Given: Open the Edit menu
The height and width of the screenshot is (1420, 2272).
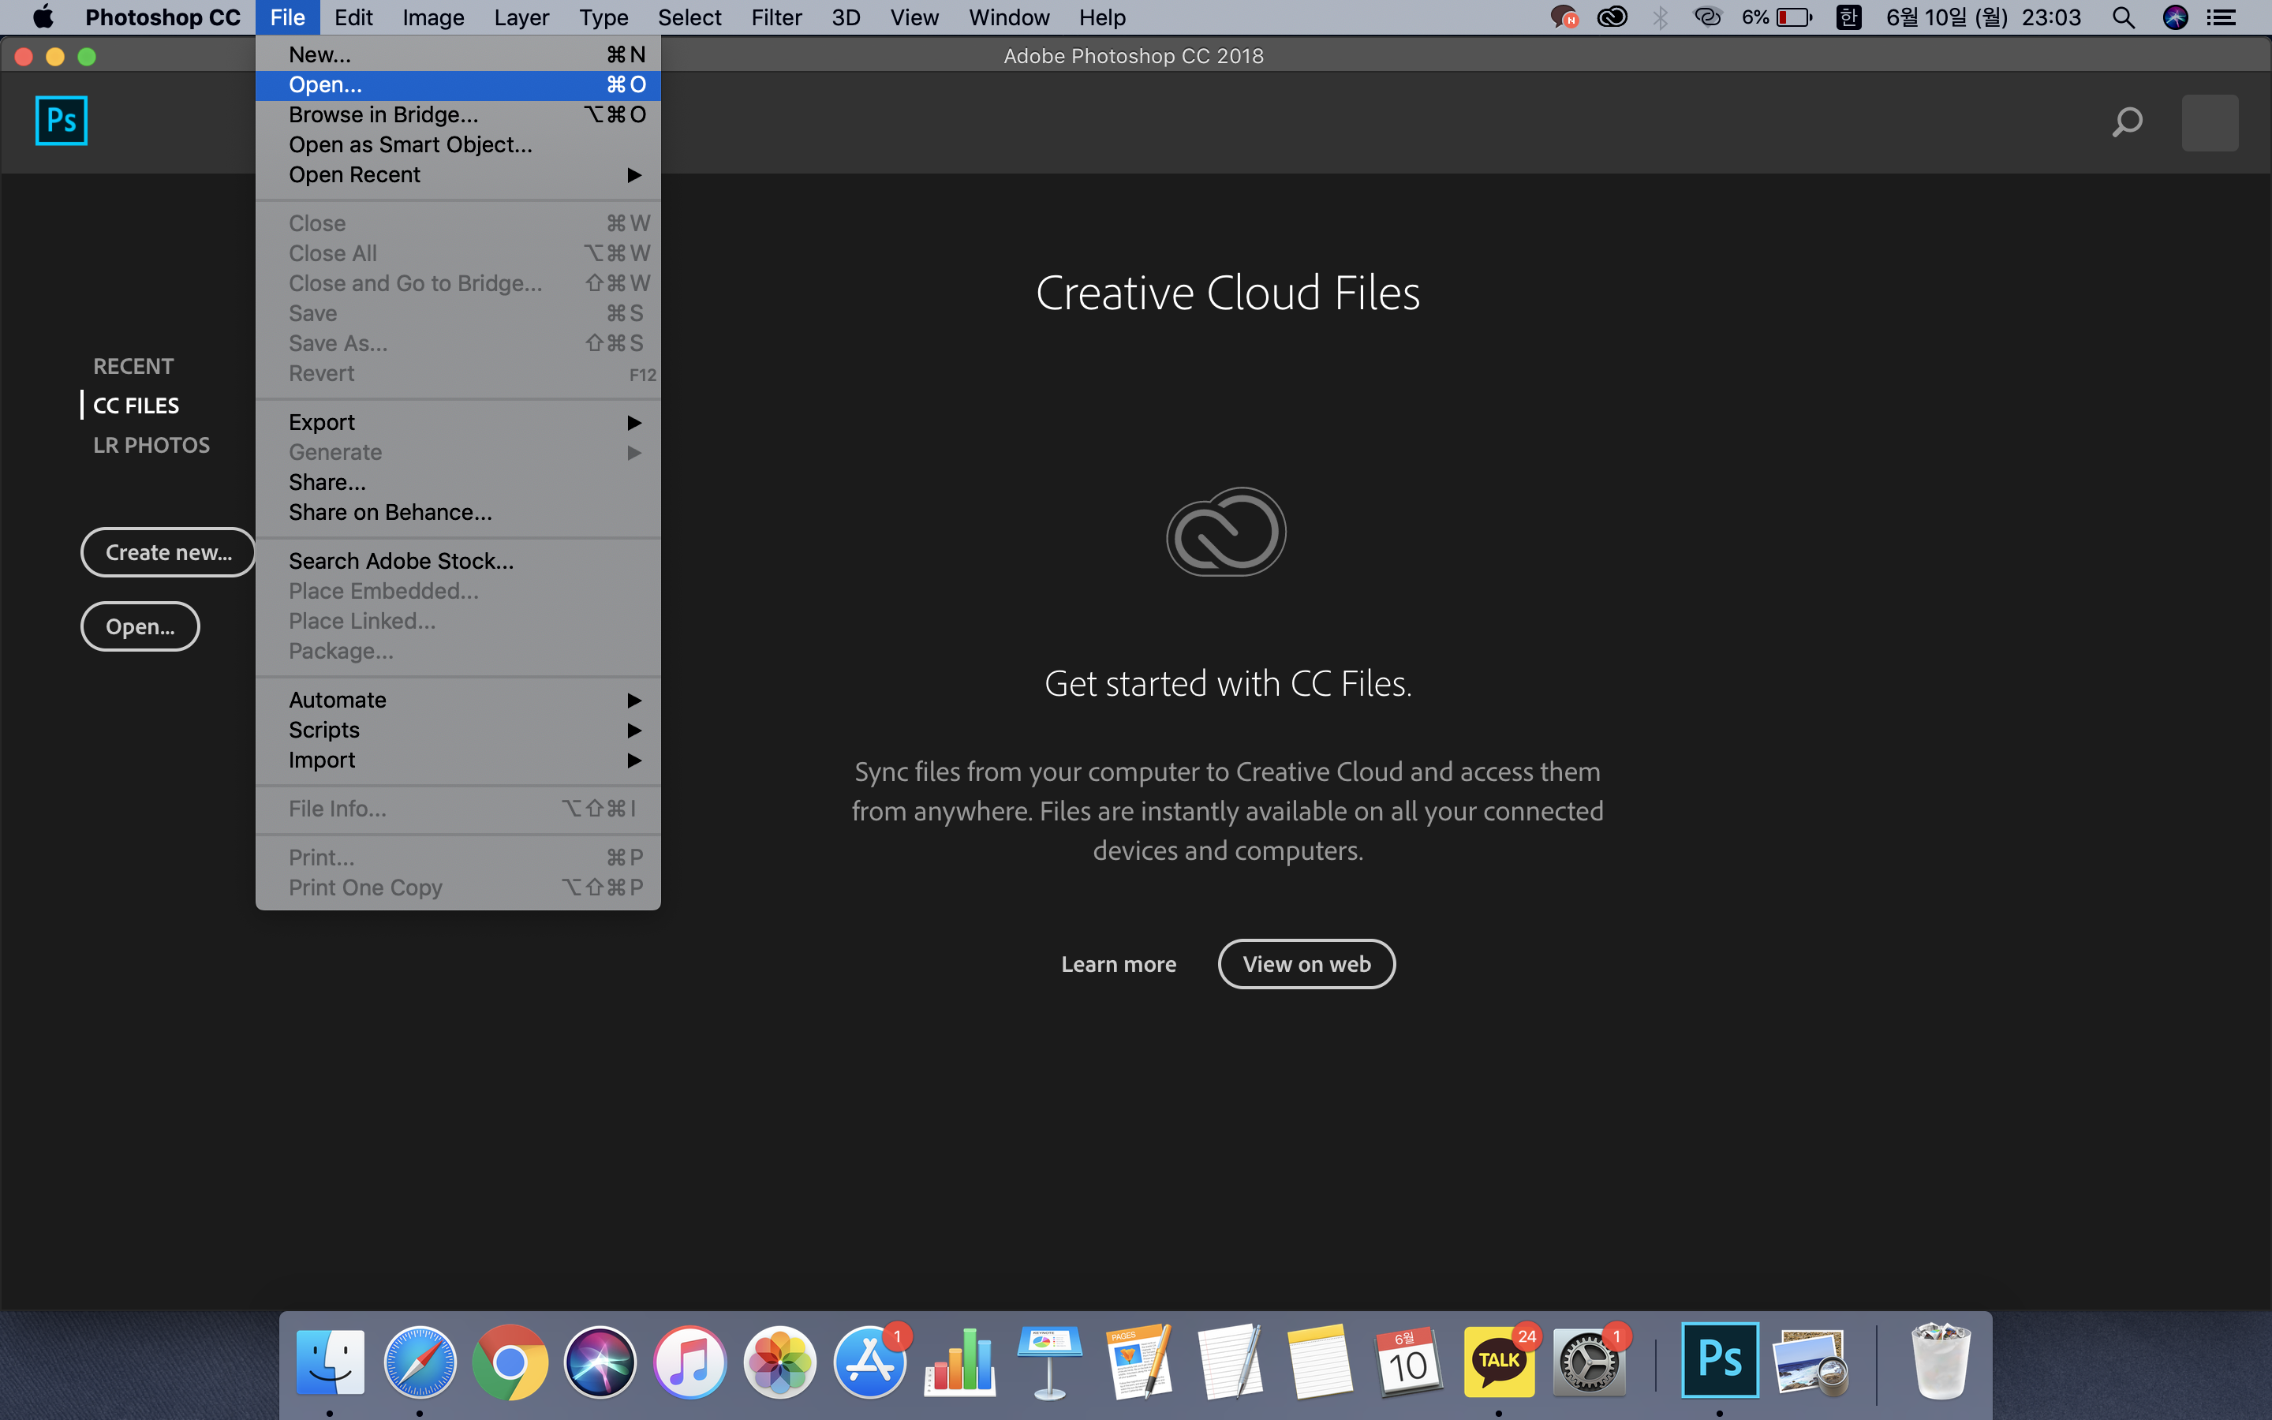Looking at the screenshot, I should tap(354, 17).
